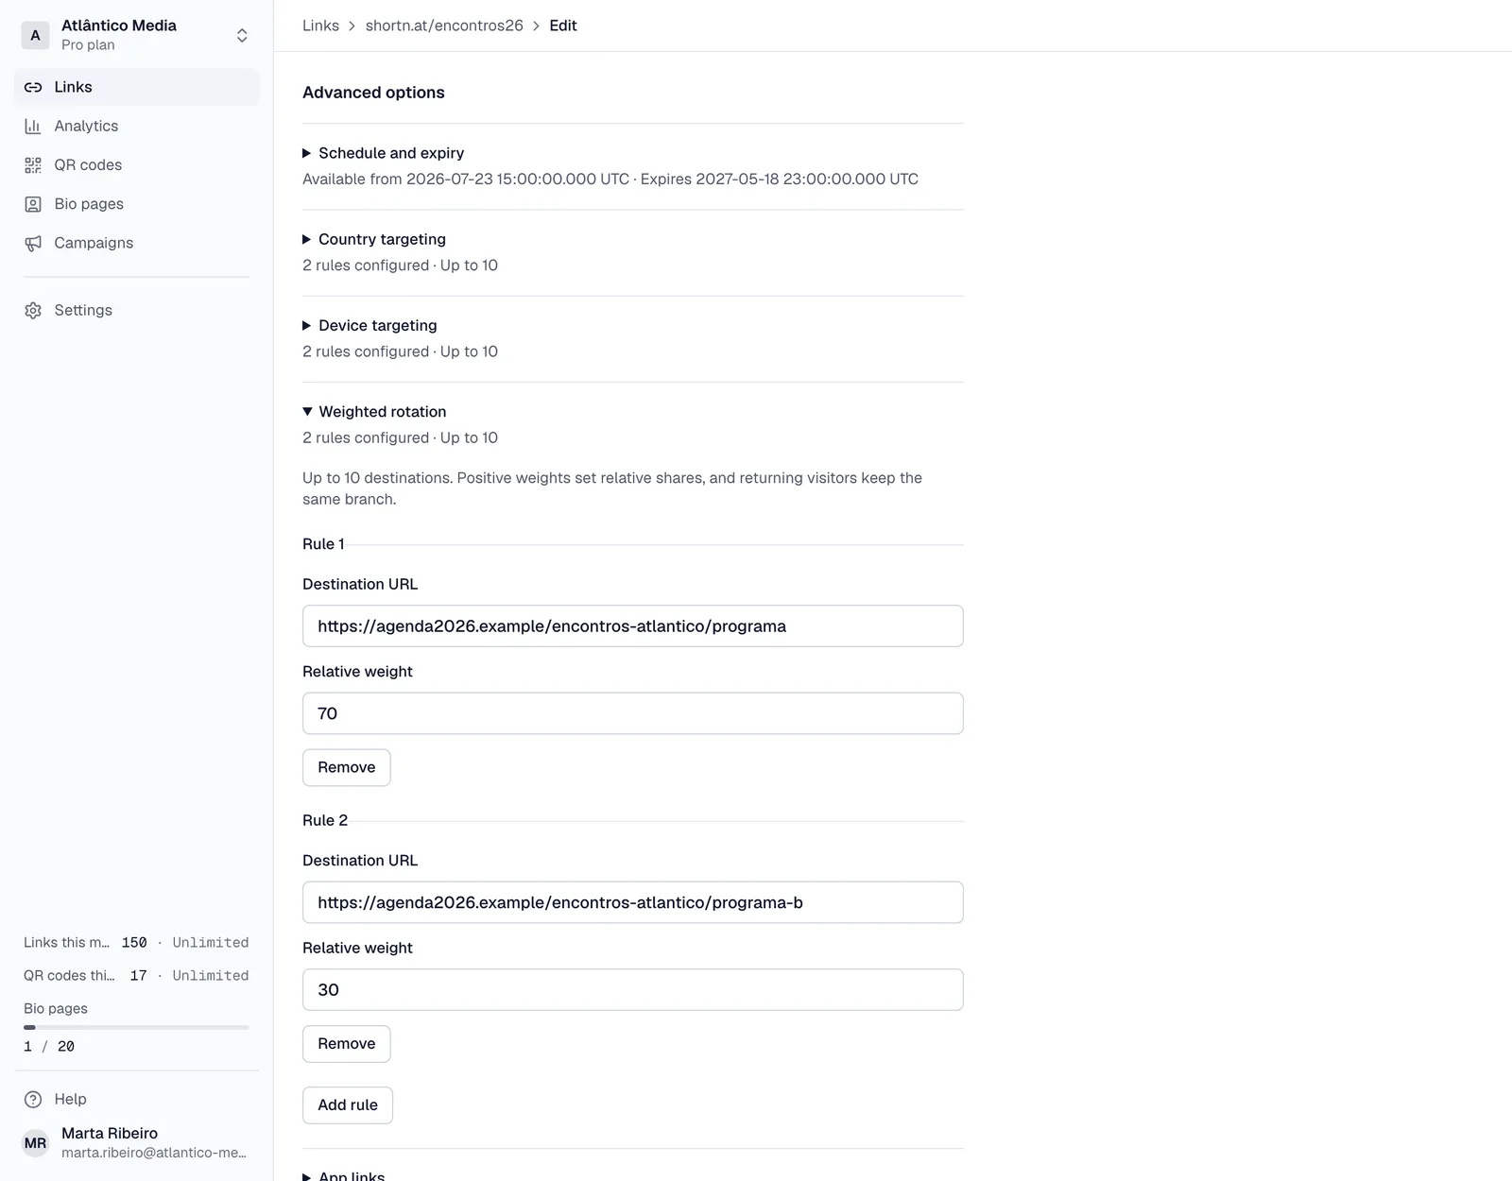Click the Atlântico Media workspace avatar
This screenshot has height=1181, width=1512.
point(36,35)
